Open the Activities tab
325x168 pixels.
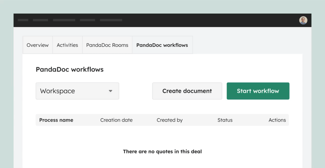point(67,45)
